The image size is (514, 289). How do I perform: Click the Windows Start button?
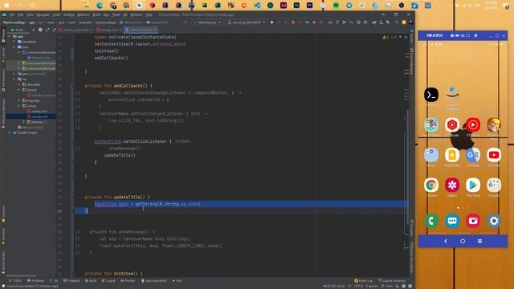point(6,6)
